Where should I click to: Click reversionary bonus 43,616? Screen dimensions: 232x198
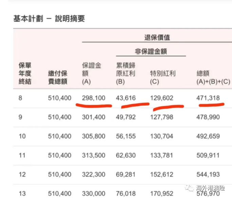(x=126, y=98)
